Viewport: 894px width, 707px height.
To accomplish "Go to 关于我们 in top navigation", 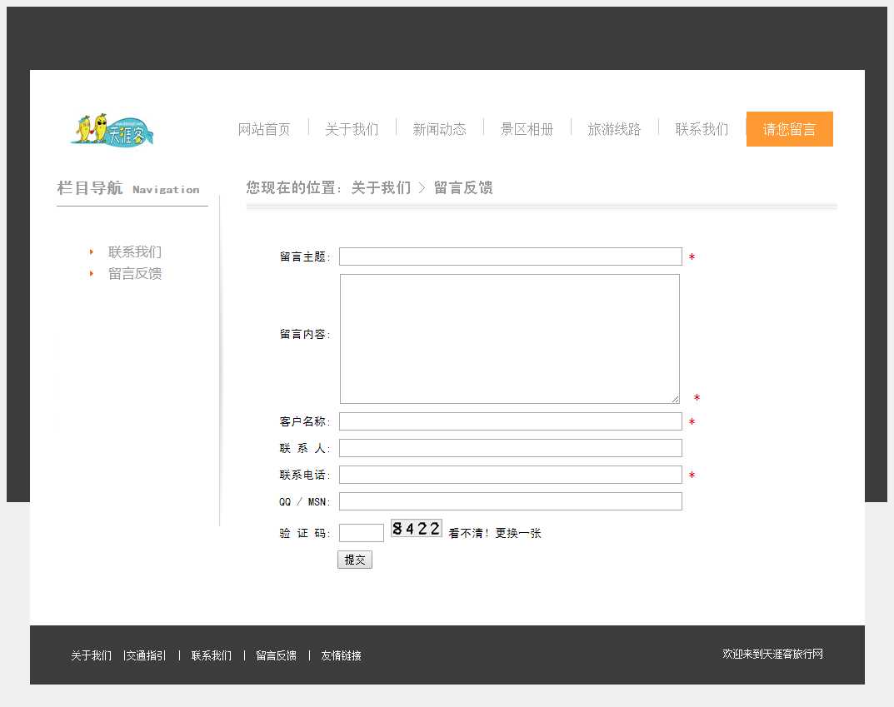I will (x=352, y=129).
